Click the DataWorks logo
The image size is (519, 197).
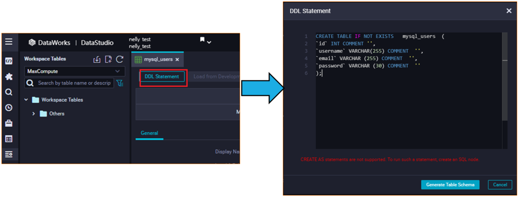click(x=49, y=42)
